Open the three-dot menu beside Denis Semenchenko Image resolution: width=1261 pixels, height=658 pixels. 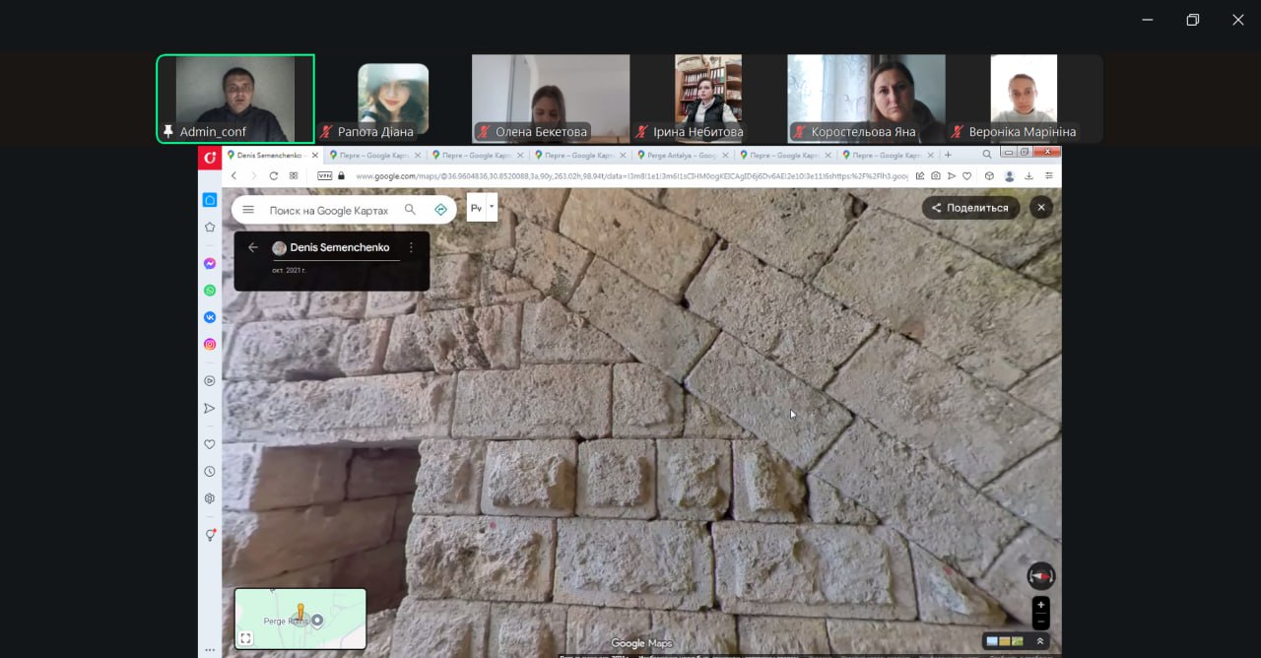(411, 247)
